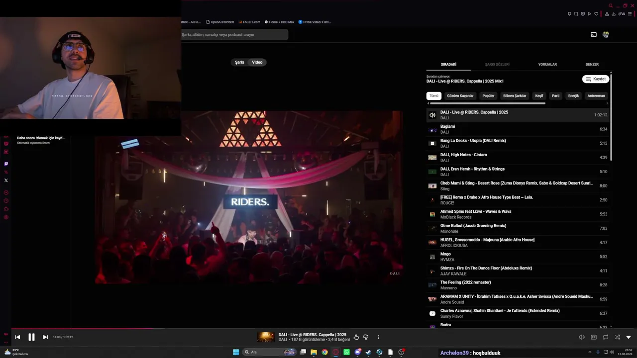Select the Antrenman filter chip
The width and height of the screenshot is (637, 358).
(596, 96)
